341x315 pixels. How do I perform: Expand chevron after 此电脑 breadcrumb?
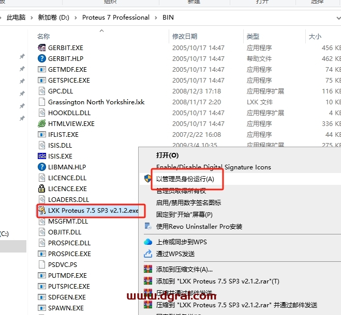click(32, 18)
